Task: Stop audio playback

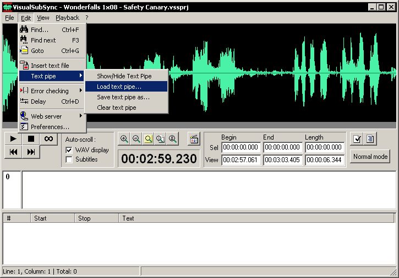Action: tap(31, 138)
